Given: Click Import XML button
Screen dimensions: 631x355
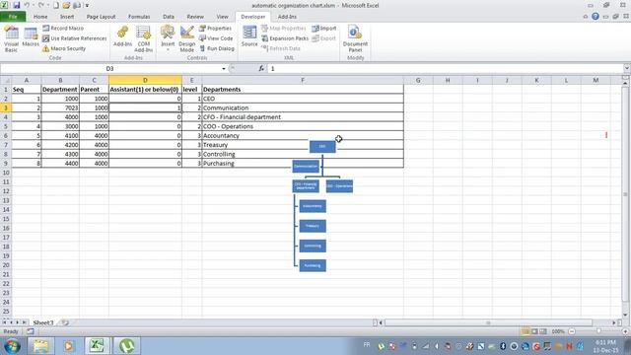Looking at the screenshot, I should click(324, 29).
